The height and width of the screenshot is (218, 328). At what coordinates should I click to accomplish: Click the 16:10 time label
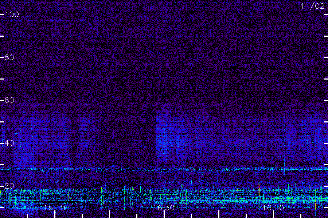tap(55, 207)
